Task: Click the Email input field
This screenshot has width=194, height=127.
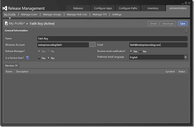Action: (158, 45)
